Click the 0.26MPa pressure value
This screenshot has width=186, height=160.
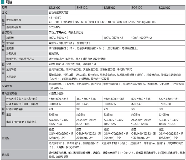[x=55, y=27]
